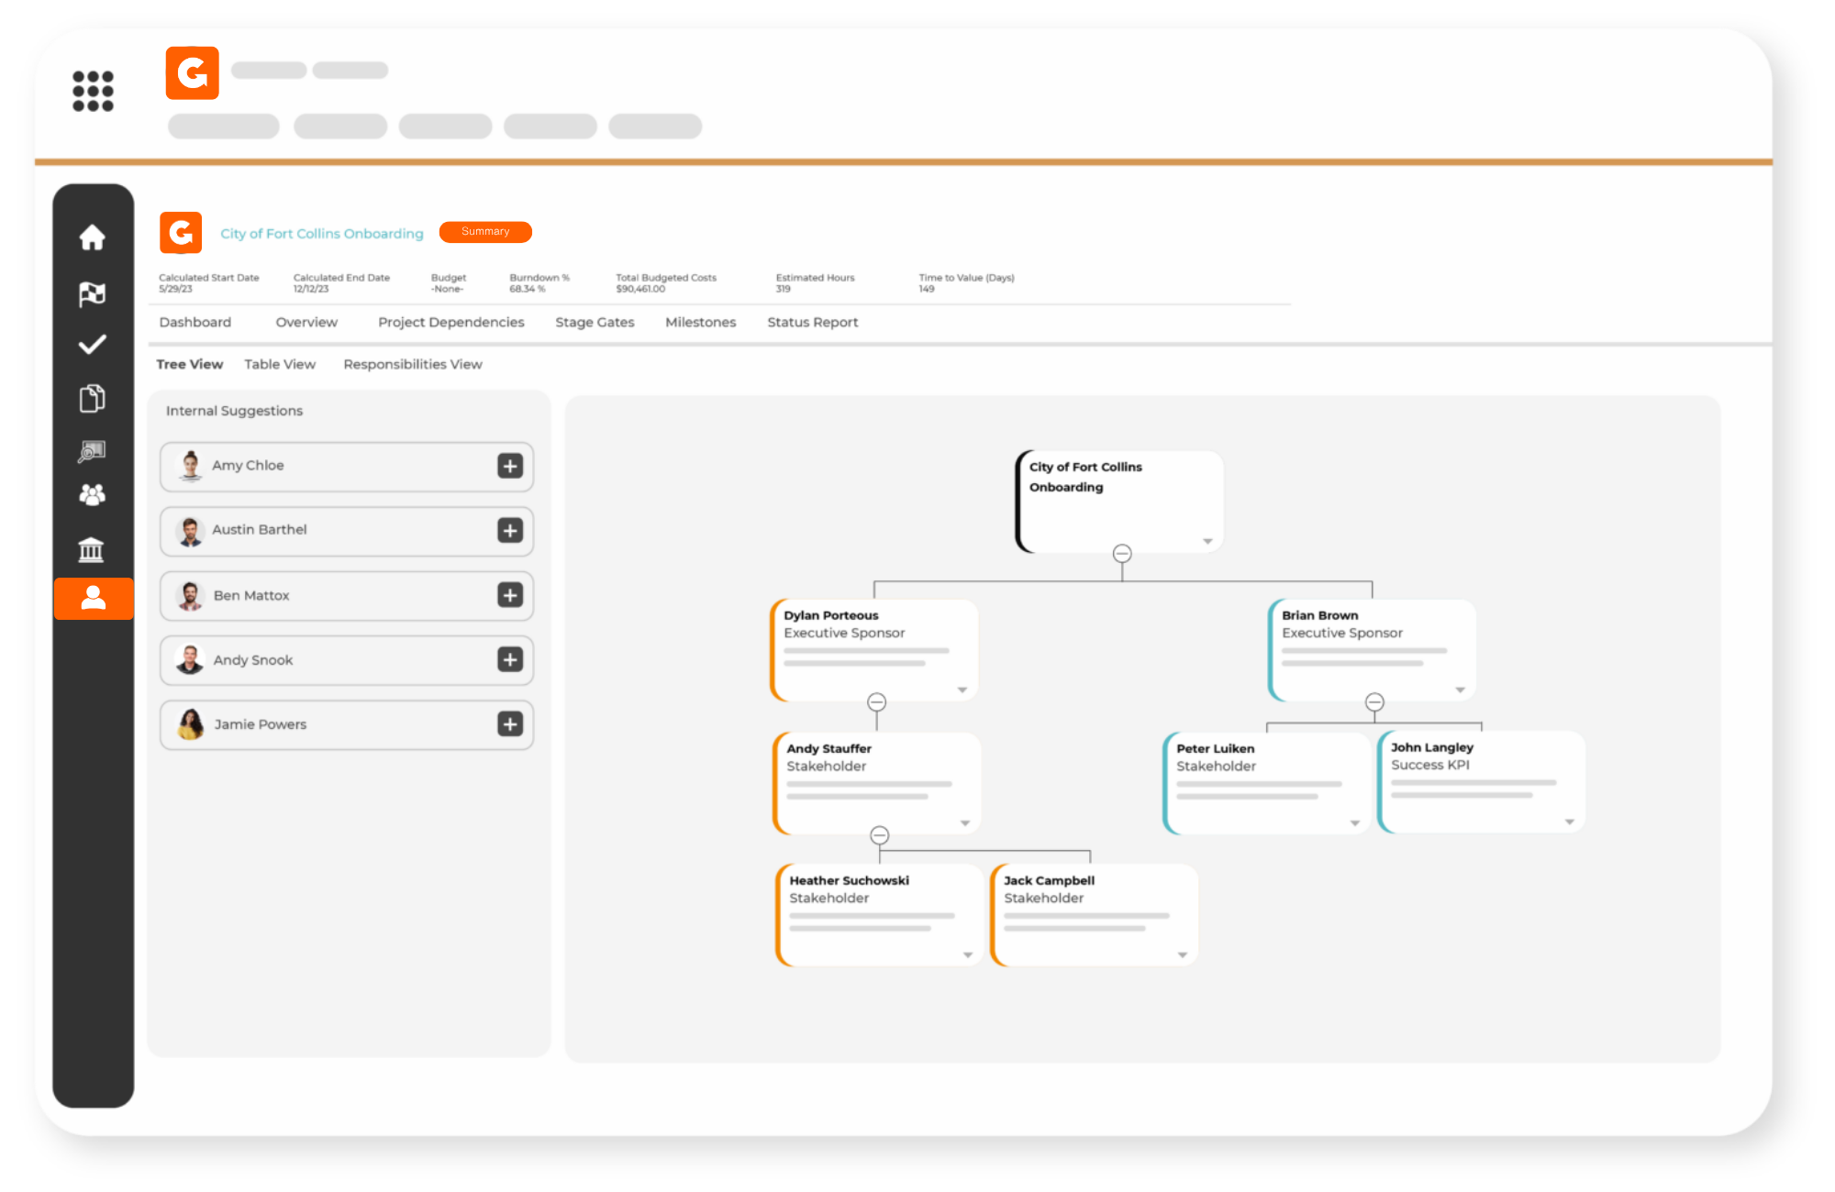Select Ben Mattox suggestion row
The height and width of the screenshot is (1192, 1835).
347,595
